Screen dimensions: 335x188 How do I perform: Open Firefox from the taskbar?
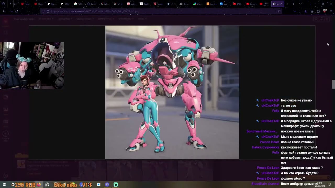tap(39, 185)
